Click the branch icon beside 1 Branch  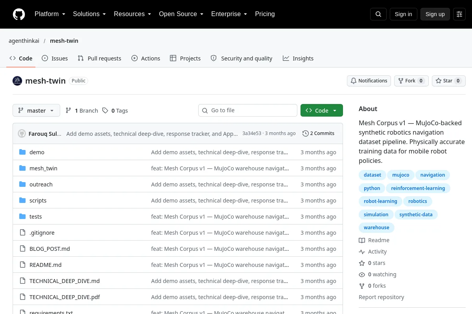pyautogui.click(x=68, y=111)
